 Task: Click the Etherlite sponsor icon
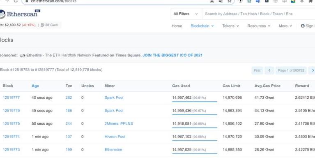point(23,56)
